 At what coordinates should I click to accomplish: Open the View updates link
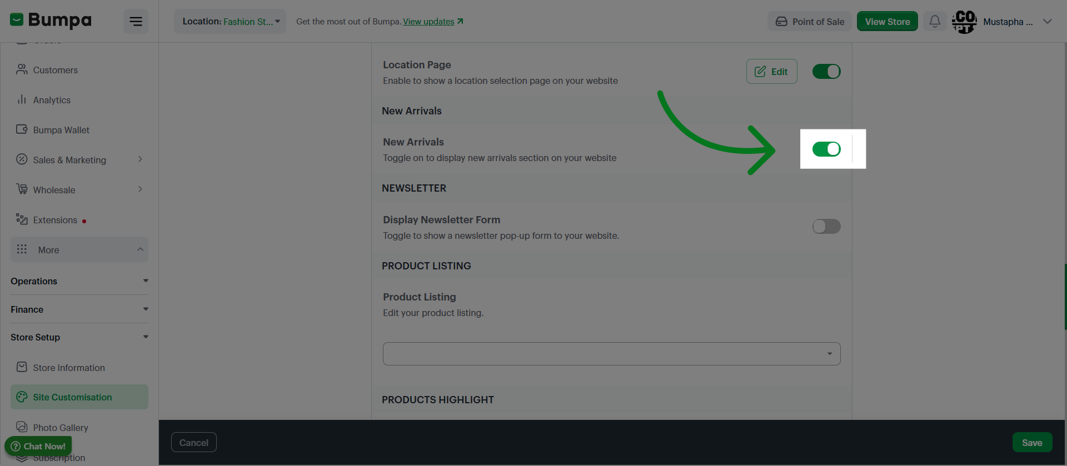pyautogui.click(x=428, y=22)
